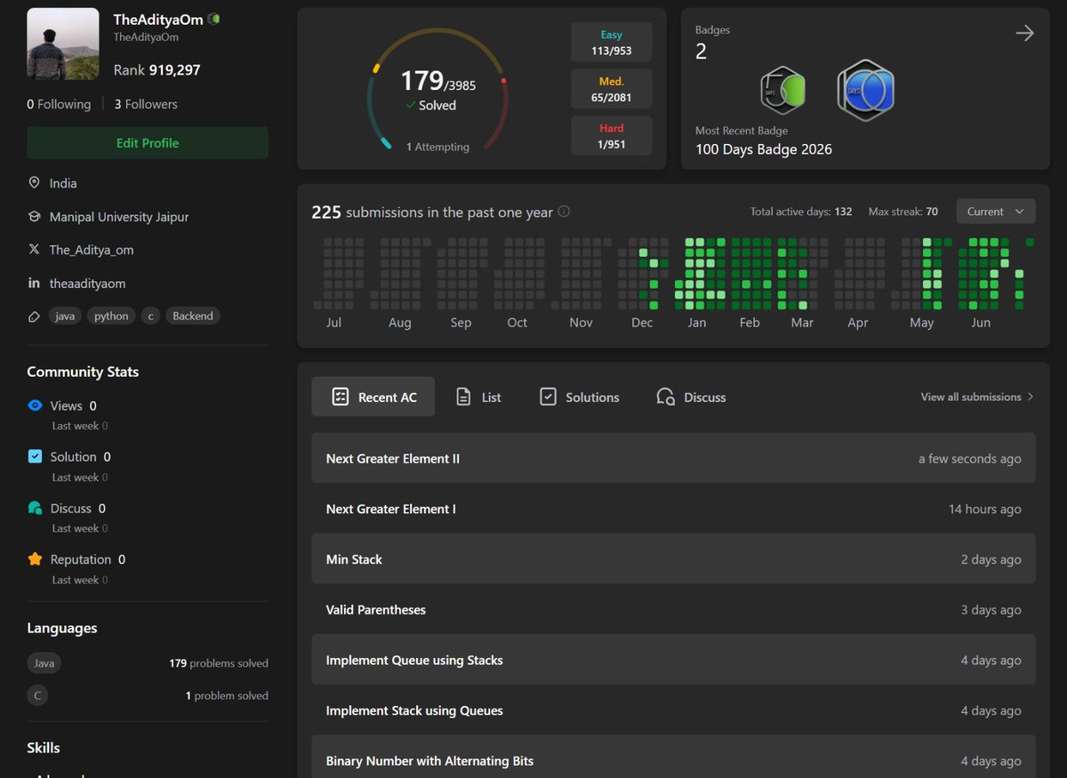Open the Valid Parentheses submission

tap(673, 610)
